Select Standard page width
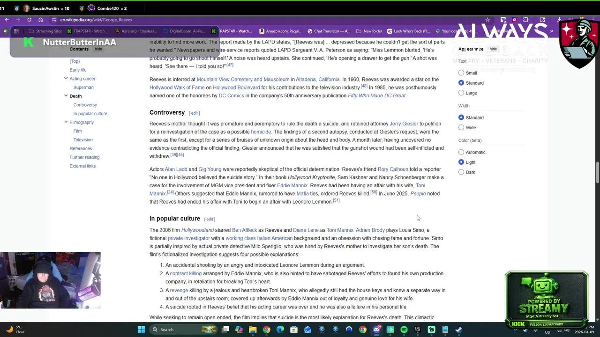This screenshot has width=600, height=337. coord(461,117)
